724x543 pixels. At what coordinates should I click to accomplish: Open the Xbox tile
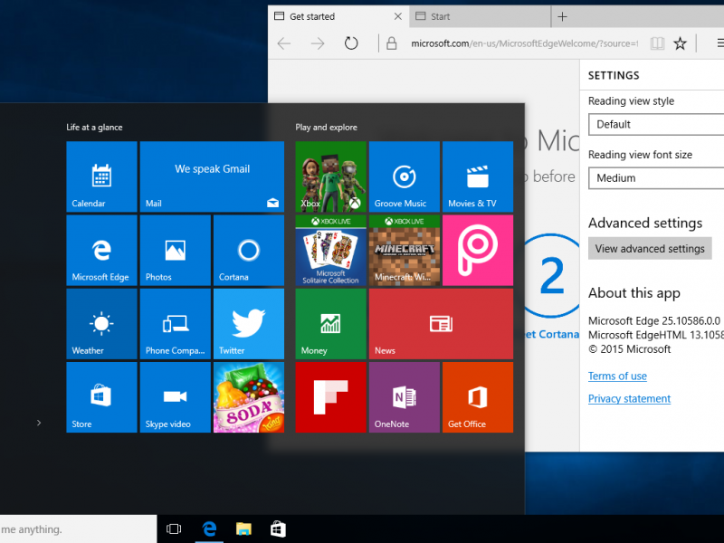(x=330, y=176)
